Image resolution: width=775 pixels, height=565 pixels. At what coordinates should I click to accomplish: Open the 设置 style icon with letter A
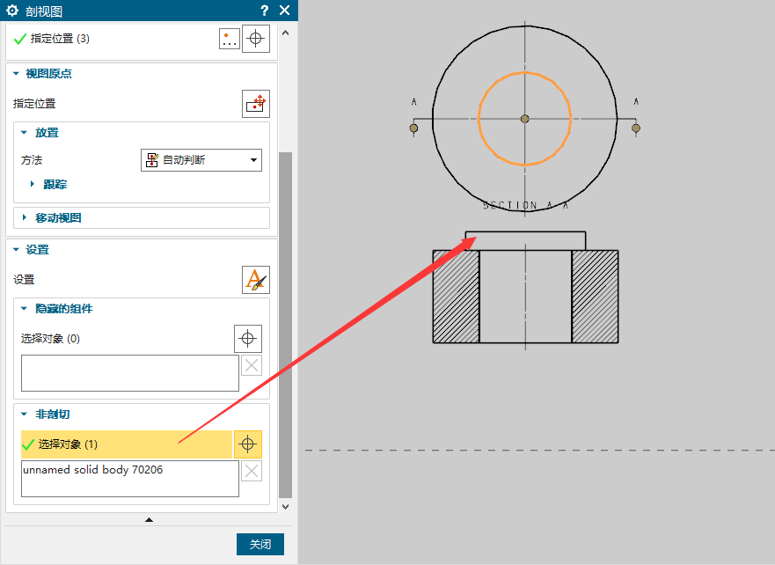256,280
